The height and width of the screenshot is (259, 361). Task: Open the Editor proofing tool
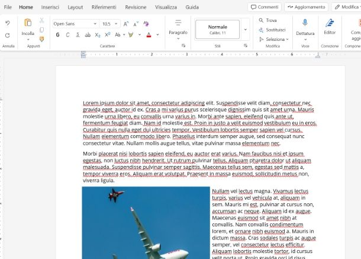(330, 23)
